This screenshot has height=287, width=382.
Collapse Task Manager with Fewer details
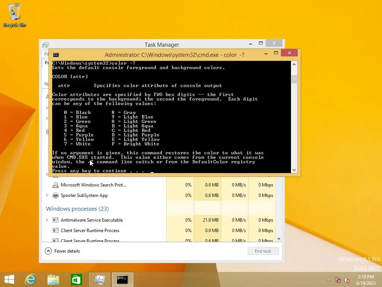[x=62, y=251]
